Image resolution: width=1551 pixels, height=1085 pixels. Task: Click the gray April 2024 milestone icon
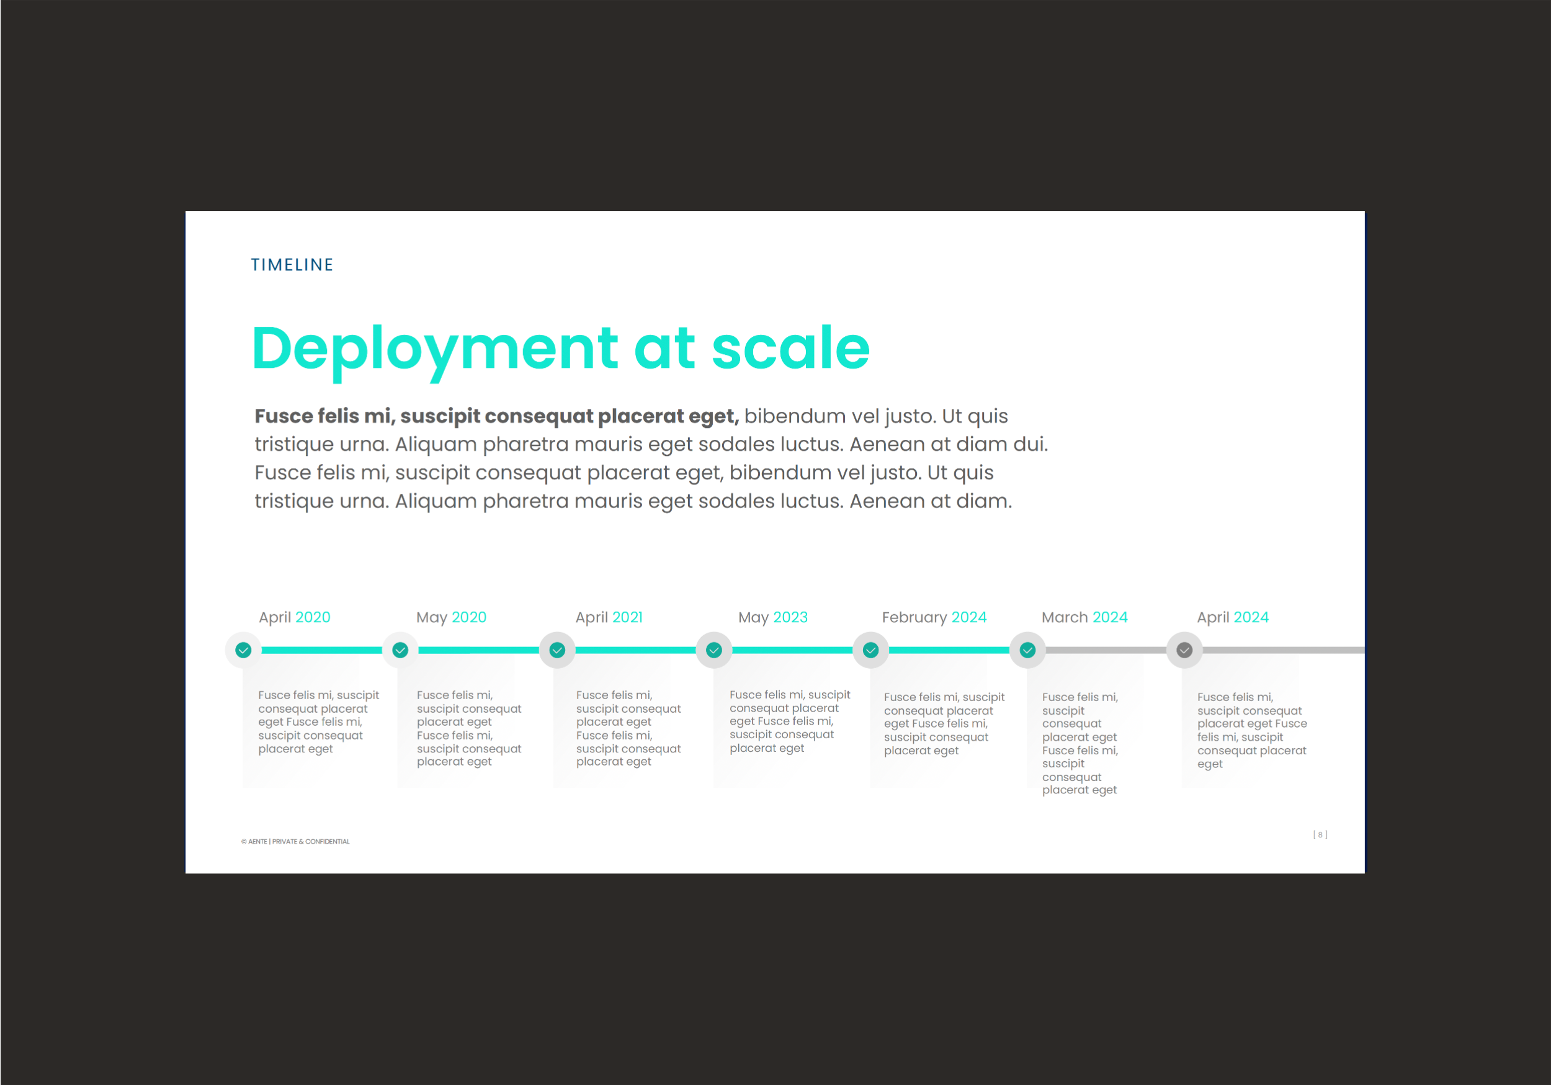pyautogui.click(x=1184, y=650)
